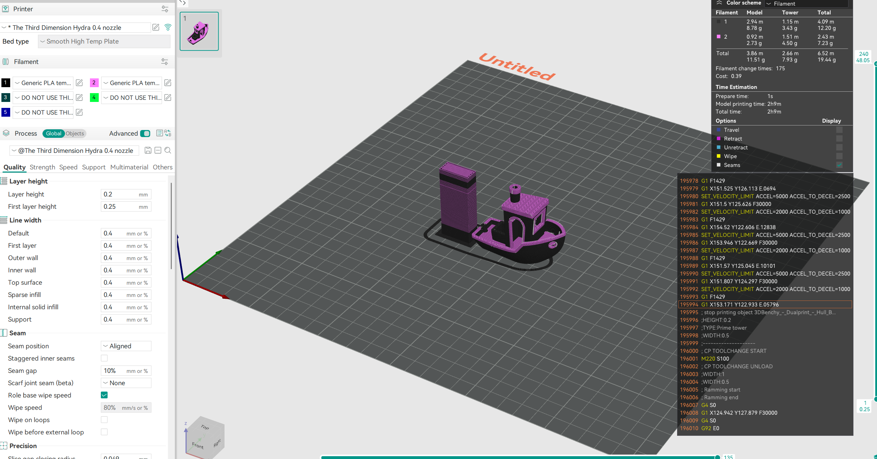Delete the process preset with the minus icon
The width and height of the screenshot is (877, 459).
[x=158, y=150]
